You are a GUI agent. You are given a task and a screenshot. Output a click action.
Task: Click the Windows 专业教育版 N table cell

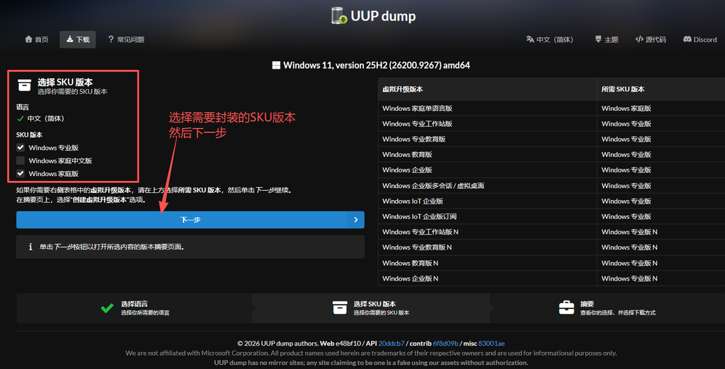pos(487,247)
